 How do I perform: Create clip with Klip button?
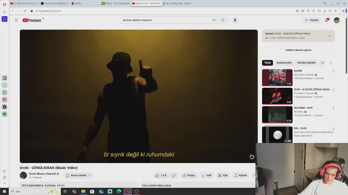click(223, 175)
